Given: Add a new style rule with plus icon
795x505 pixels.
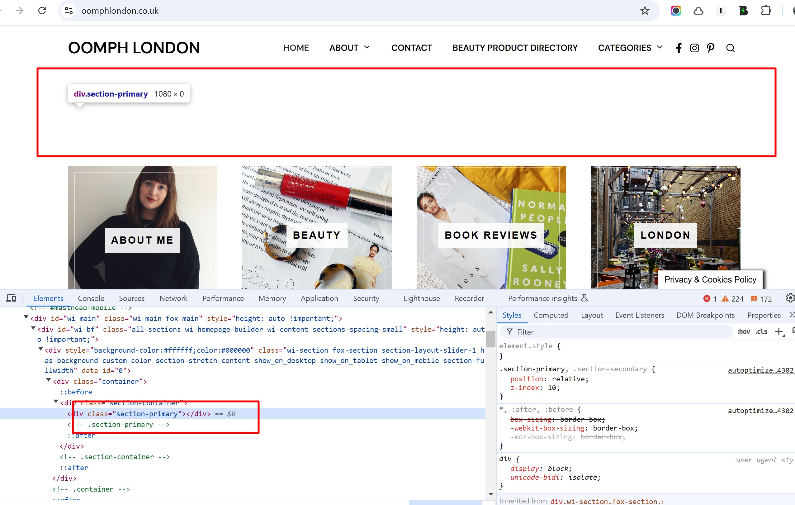Looking at the screenshot, I should click(x=779, y=331).
